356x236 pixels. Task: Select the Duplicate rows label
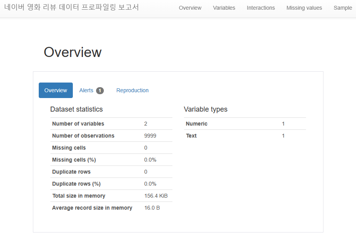coord(71,172)
